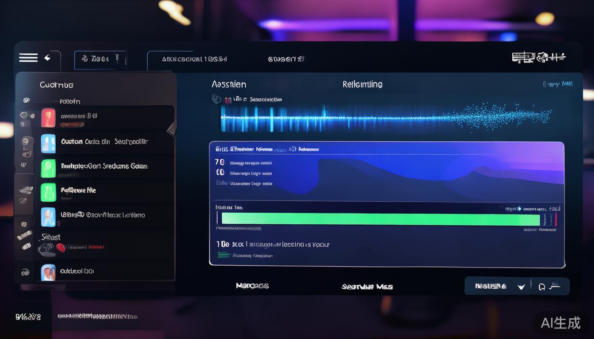Switch to the 'Aasstilen' tab
This screenshot has width=594, height=339.
228,84
